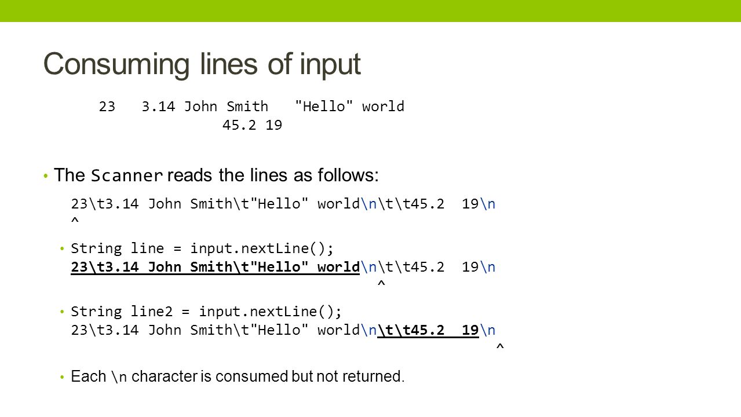The height and width of the screenshot is (417, 741).
Task: Click the sentence Each \n character is consumed
Action: pyautogui.click(x=238, y=376)
